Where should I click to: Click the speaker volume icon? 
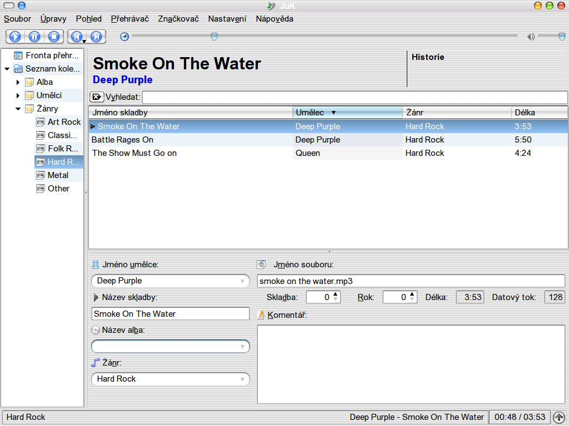(x=531, y=37)
